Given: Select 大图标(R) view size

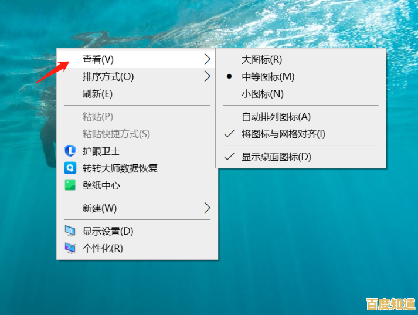Looking at the screenshot, I should 301,59.
